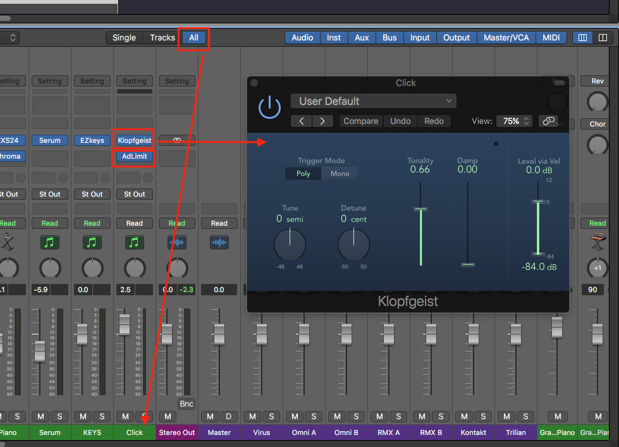Open Read automation menu on Master channel
Viewport: 619px width, 447px height.
coord(219,224)
